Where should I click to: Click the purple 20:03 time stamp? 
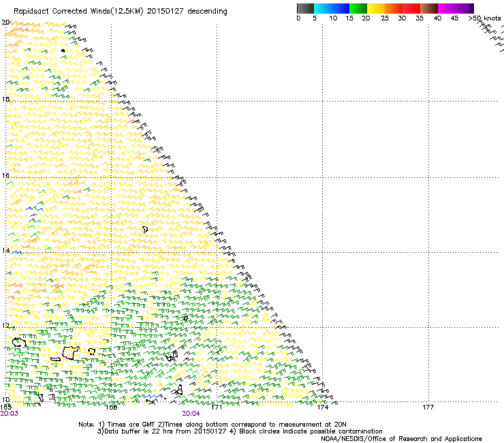[9, 414]
